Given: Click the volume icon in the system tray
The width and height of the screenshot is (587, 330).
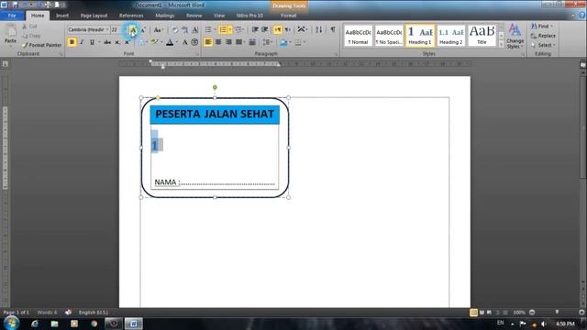Looking at the screenshot, I should coord(544,324).
